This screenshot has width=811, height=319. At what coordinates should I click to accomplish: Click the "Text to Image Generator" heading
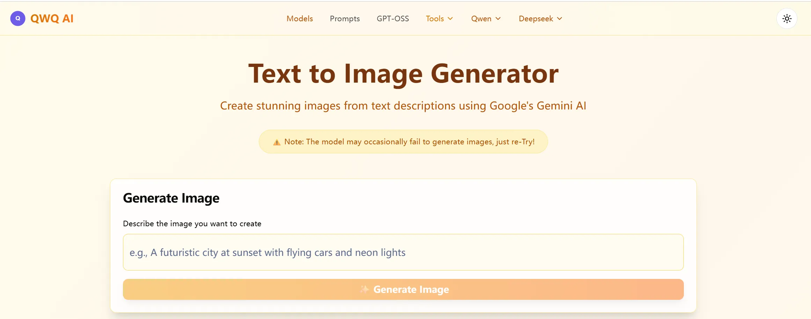click(x=403, y=74)
